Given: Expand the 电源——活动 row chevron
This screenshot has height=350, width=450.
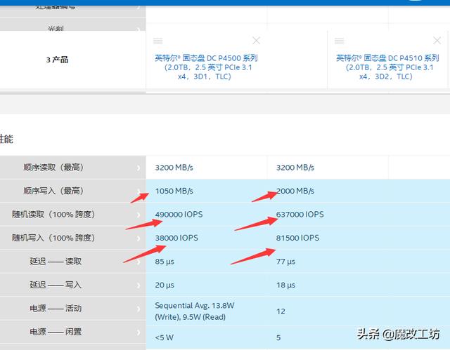Looking at the screenshot, I should (x=139, y=309).
